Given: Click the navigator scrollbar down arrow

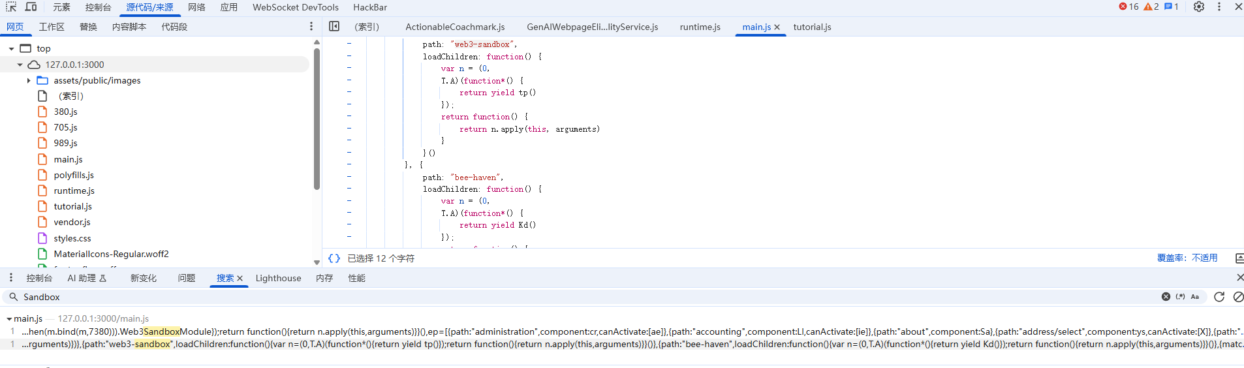Looking at the screenshot, I should pos(317,262).
